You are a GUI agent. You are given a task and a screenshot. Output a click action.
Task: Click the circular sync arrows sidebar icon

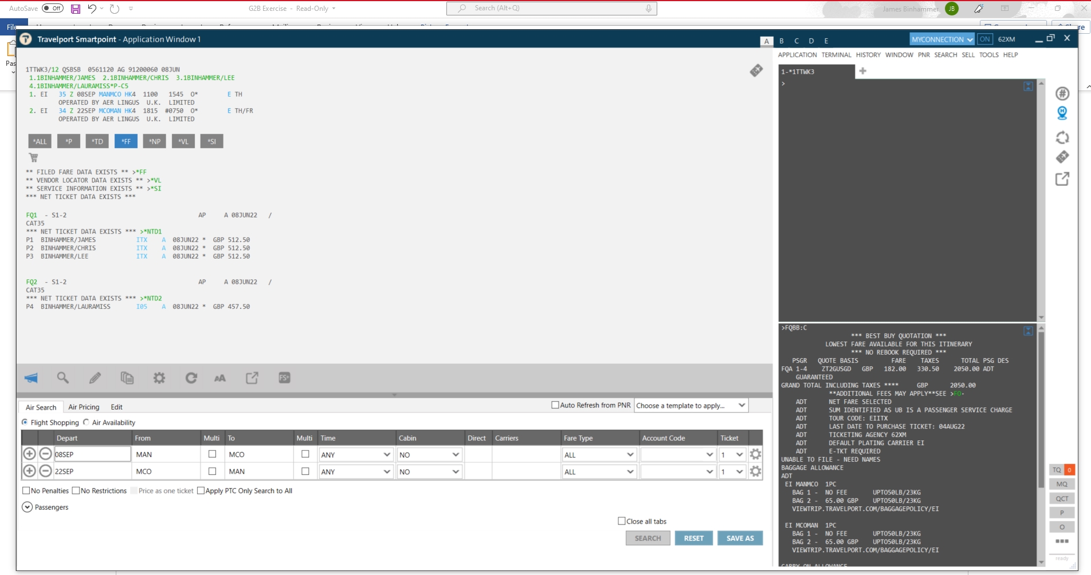(1062, 137)
